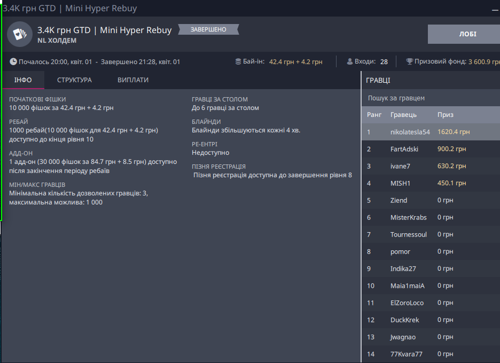
Task: Click the chips icon beside Бай-ін
Action: click(238, 61)
